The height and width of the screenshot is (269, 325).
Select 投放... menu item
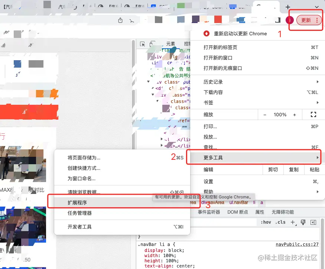pos(257,137)
